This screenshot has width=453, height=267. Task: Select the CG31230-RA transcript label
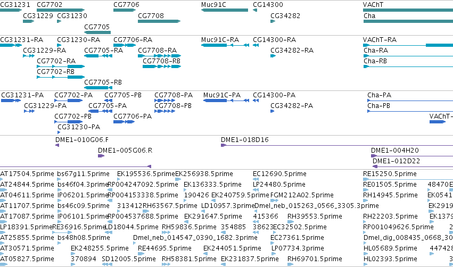tap(79, 40)
